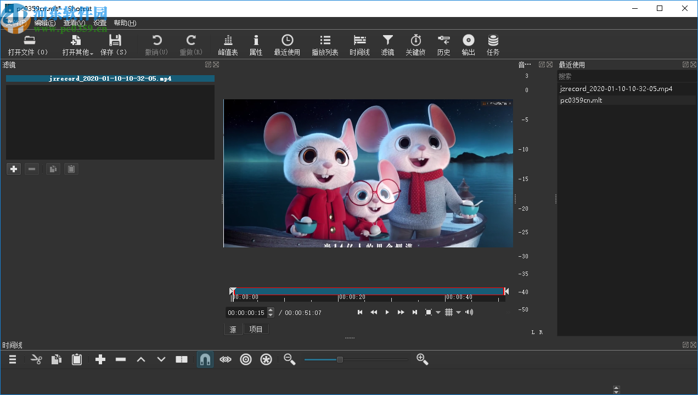Toggle scrub while dragging eye icon

(225, 359)
